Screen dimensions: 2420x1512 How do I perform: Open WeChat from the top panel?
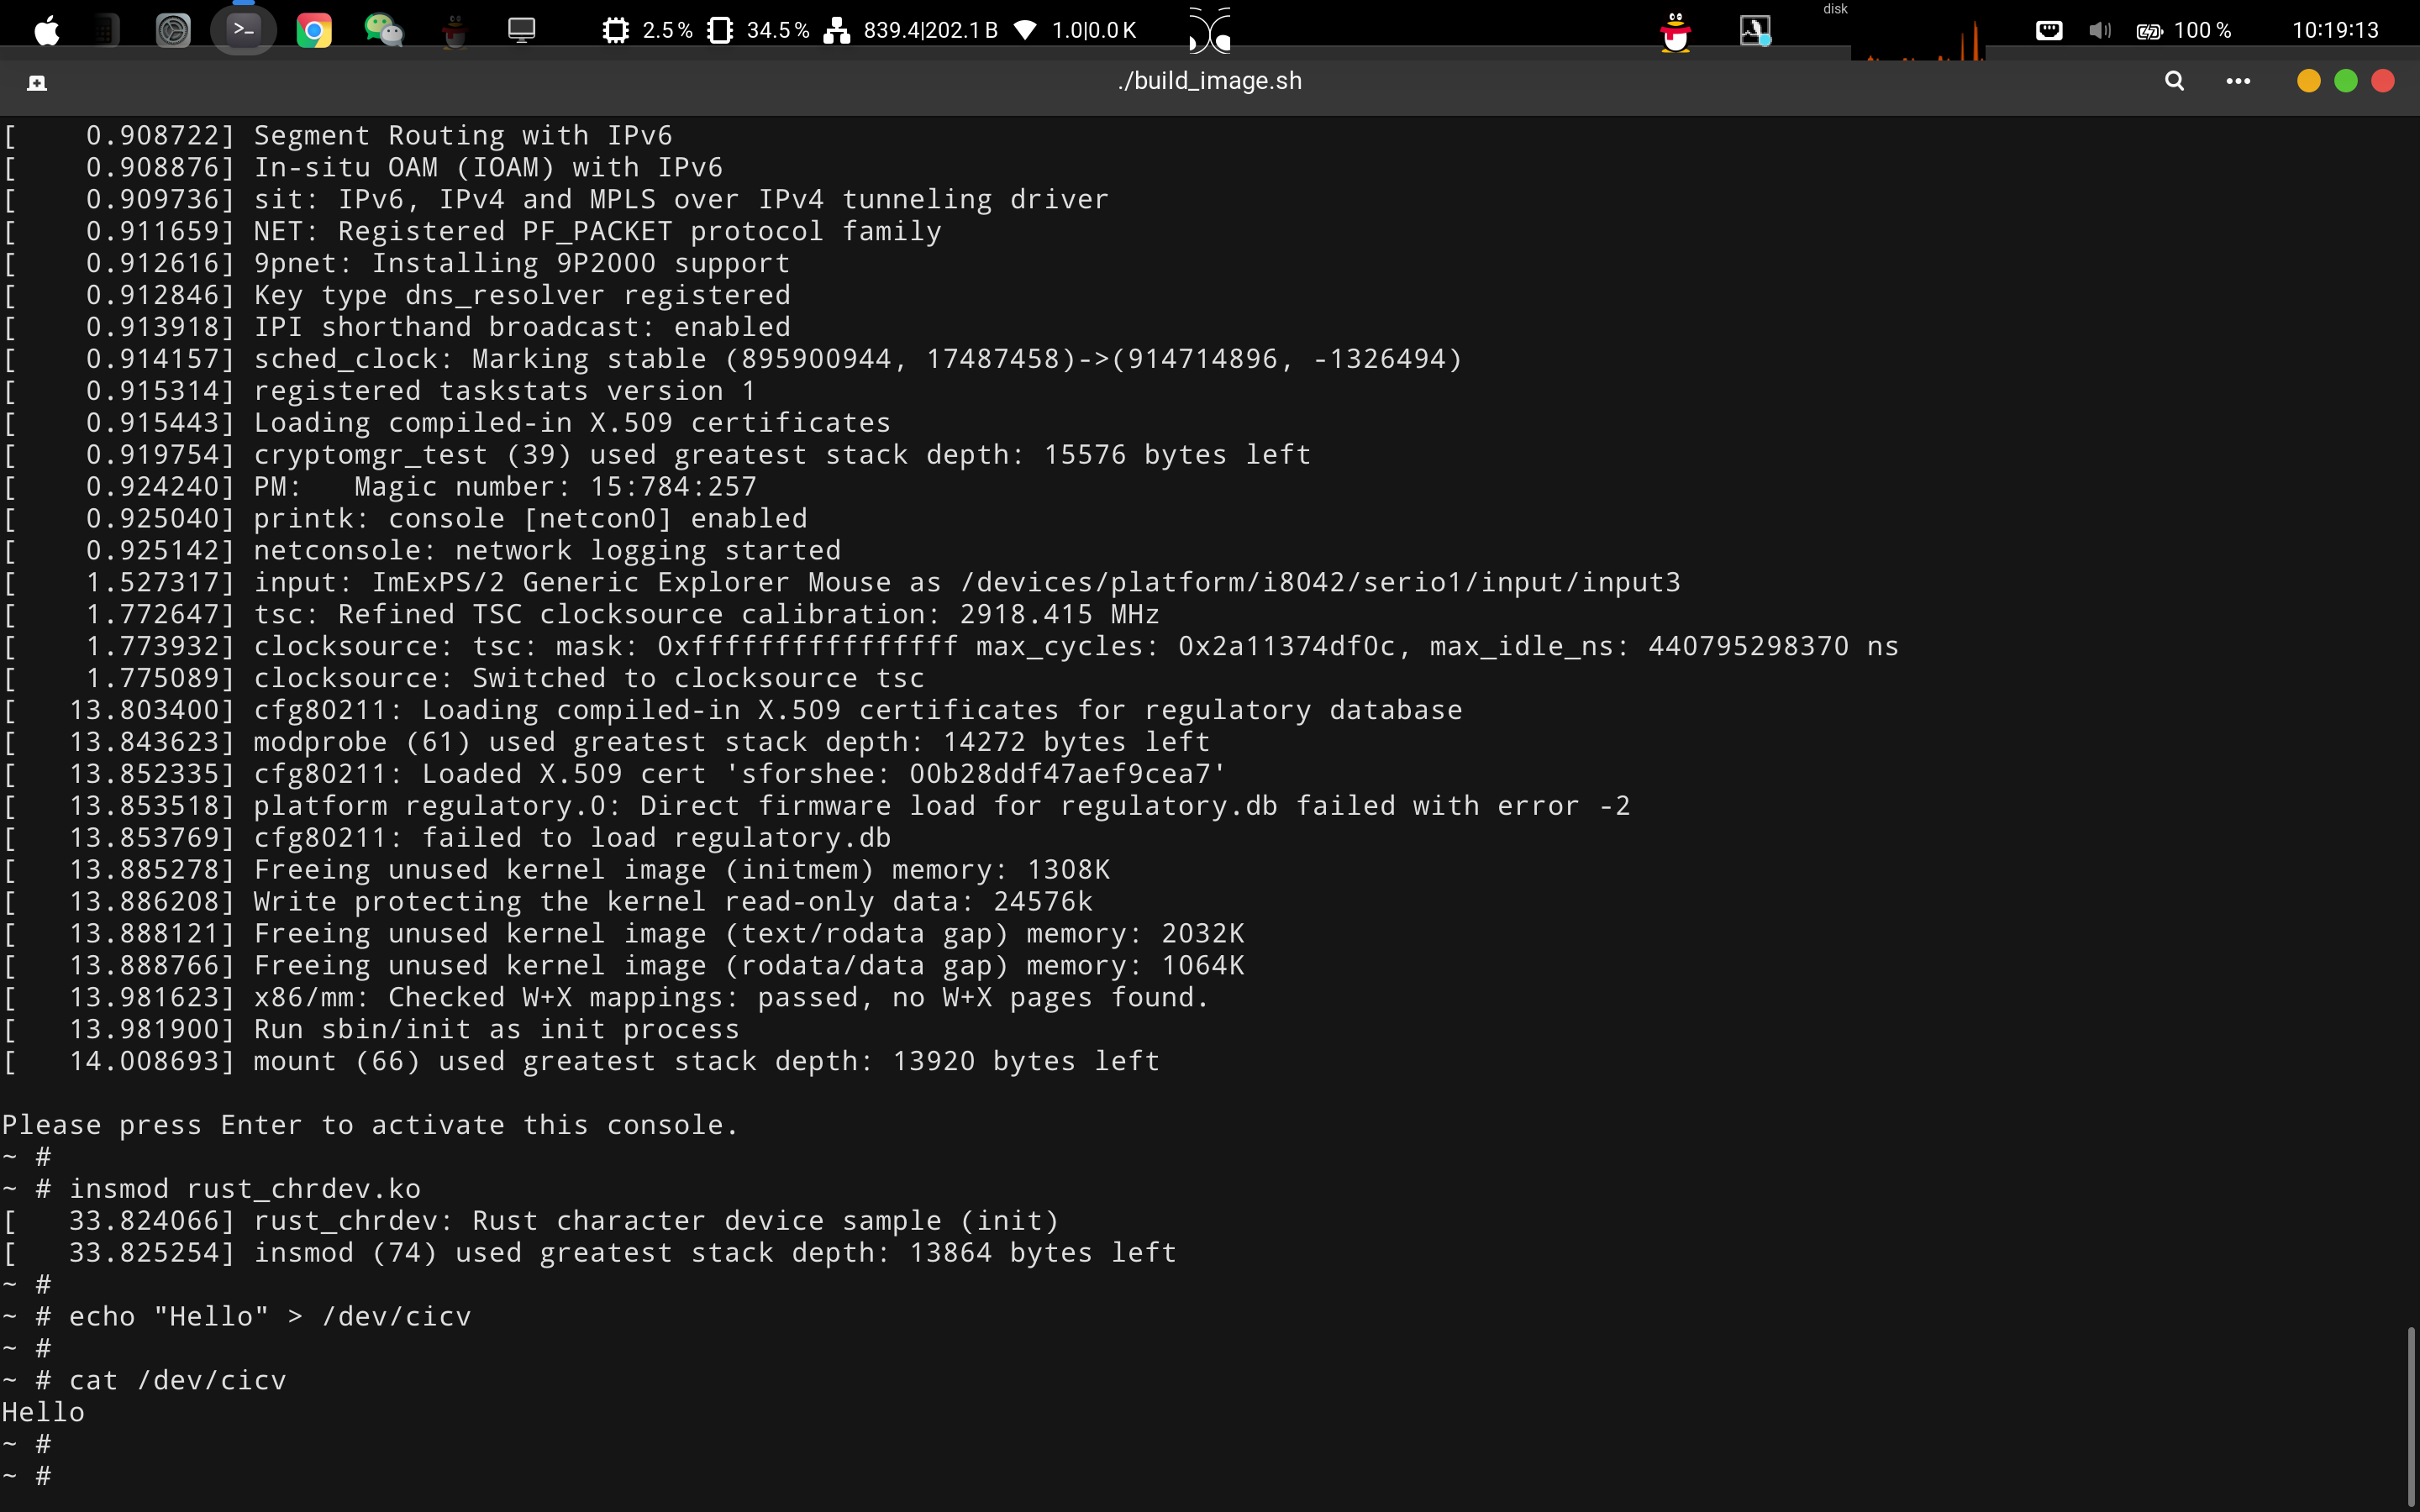pyautogui.click(x=384, y=30)
